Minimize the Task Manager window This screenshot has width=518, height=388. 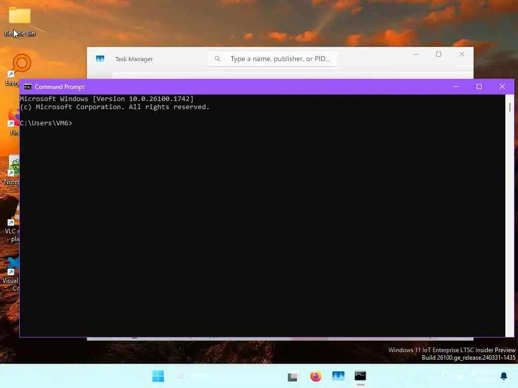coord(416,54)
